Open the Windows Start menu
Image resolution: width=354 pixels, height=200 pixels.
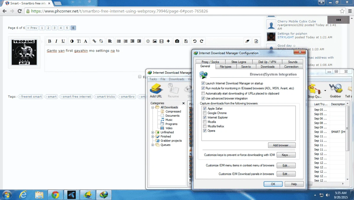point(7,195)
